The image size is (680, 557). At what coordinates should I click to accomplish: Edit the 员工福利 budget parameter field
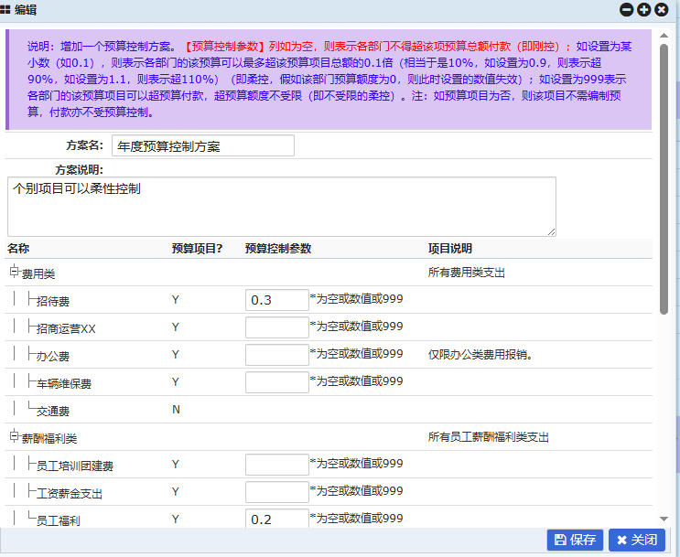pos(276,519)
